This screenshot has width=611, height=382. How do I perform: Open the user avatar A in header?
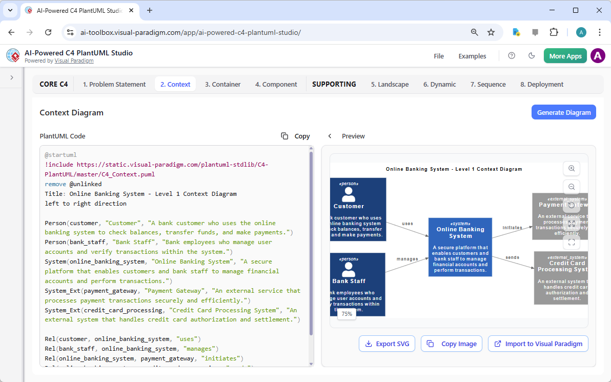[598, 56]
